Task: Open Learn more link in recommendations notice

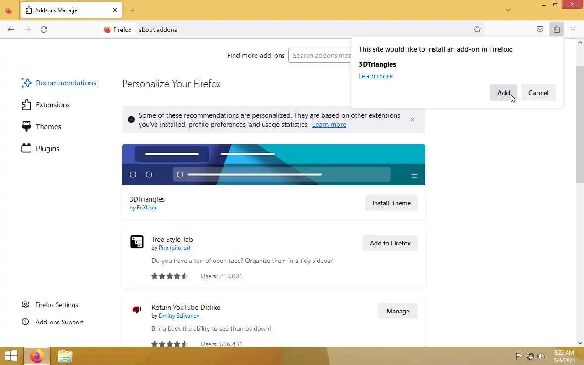Action: 329,125
